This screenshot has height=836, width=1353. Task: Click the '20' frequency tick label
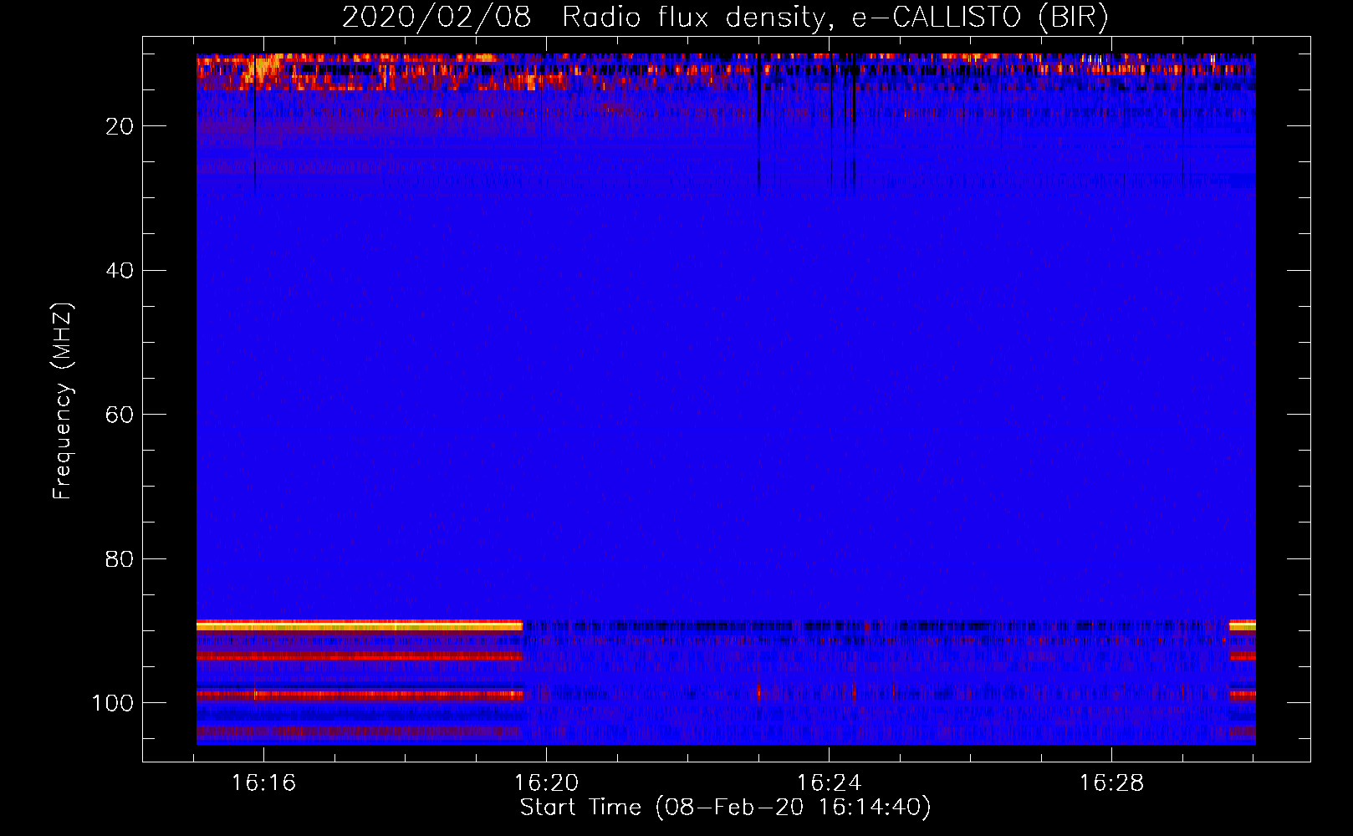click(x=120, y=126)
